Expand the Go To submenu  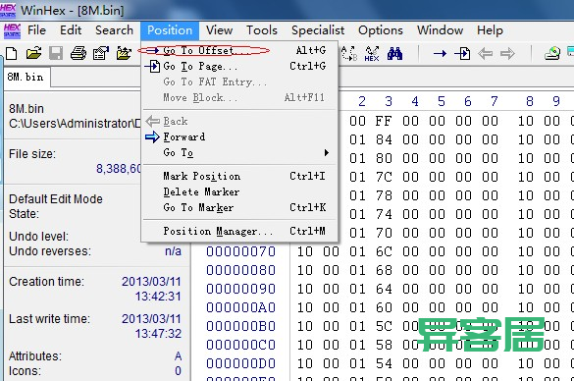pos(239,152)
